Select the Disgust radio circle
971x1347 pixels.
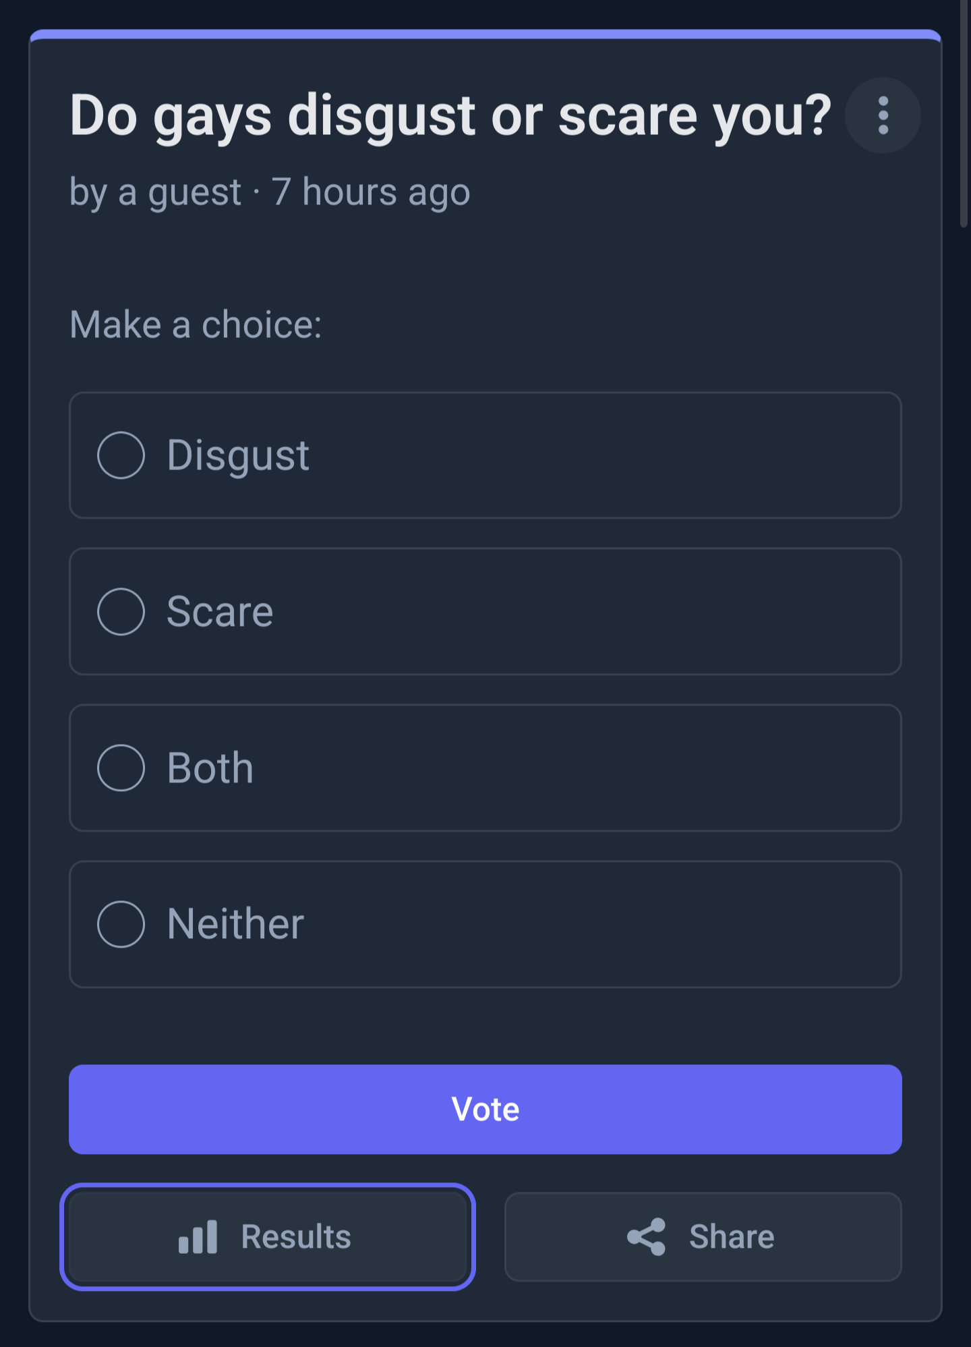tap(121, 455)
